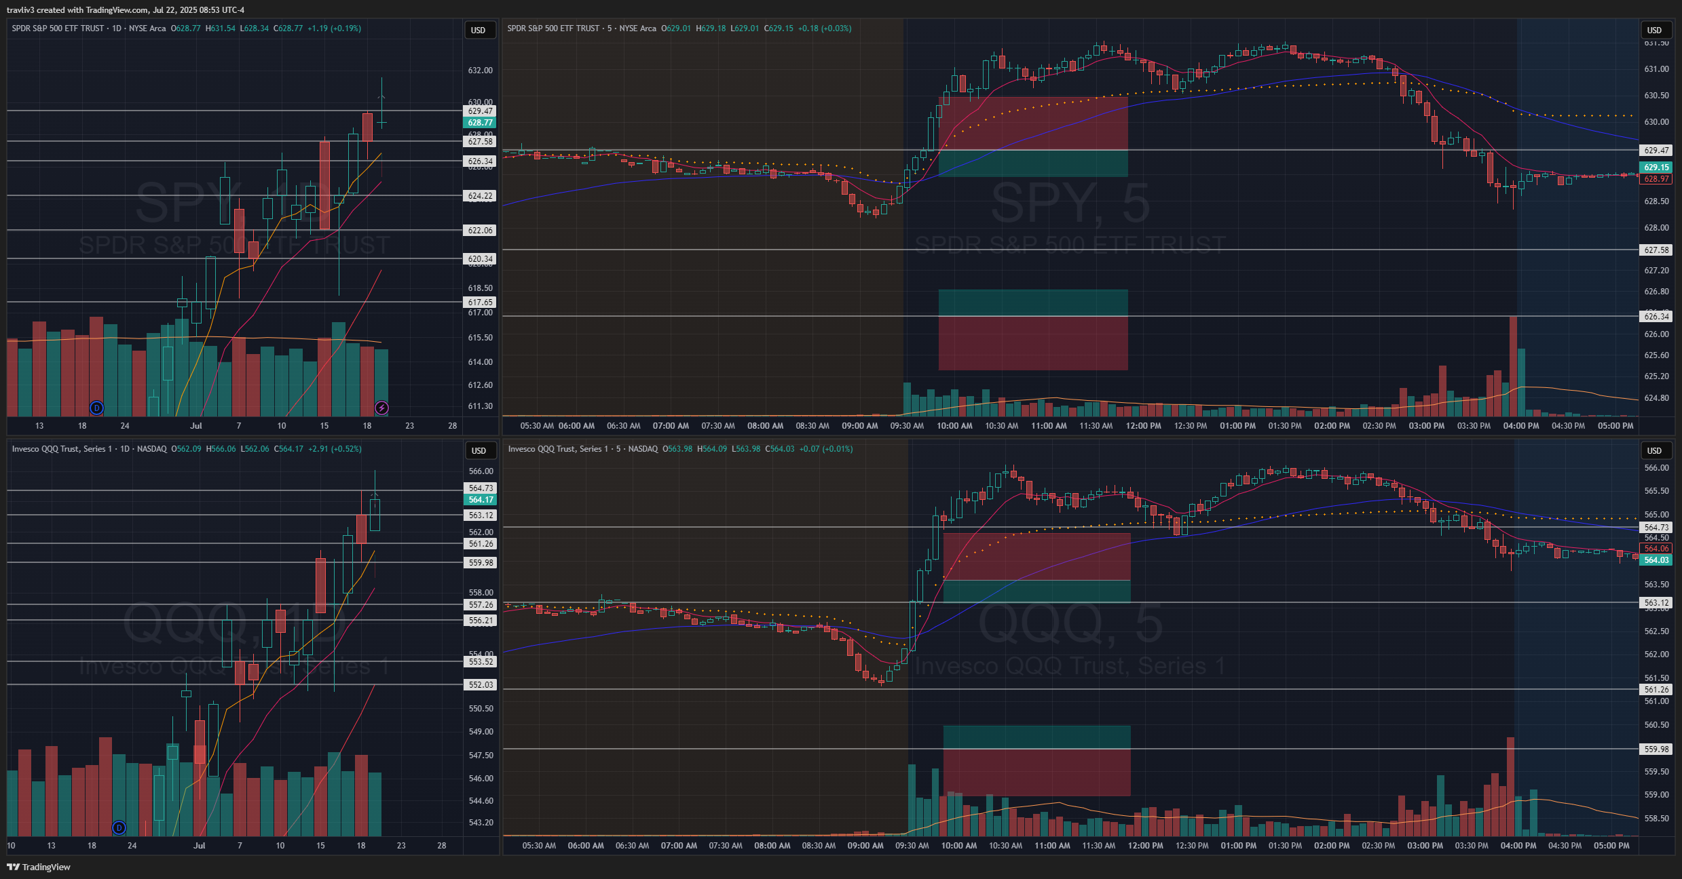Click the 564.73 level label on QQQ 5-minute axis
The width and height of the screenshot is (1682, 879).
[1656, 527]
